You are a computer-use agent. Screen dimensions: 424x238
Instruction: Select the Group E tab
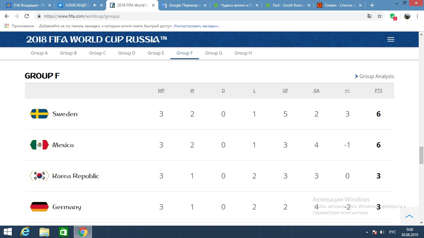click(156, 53)
